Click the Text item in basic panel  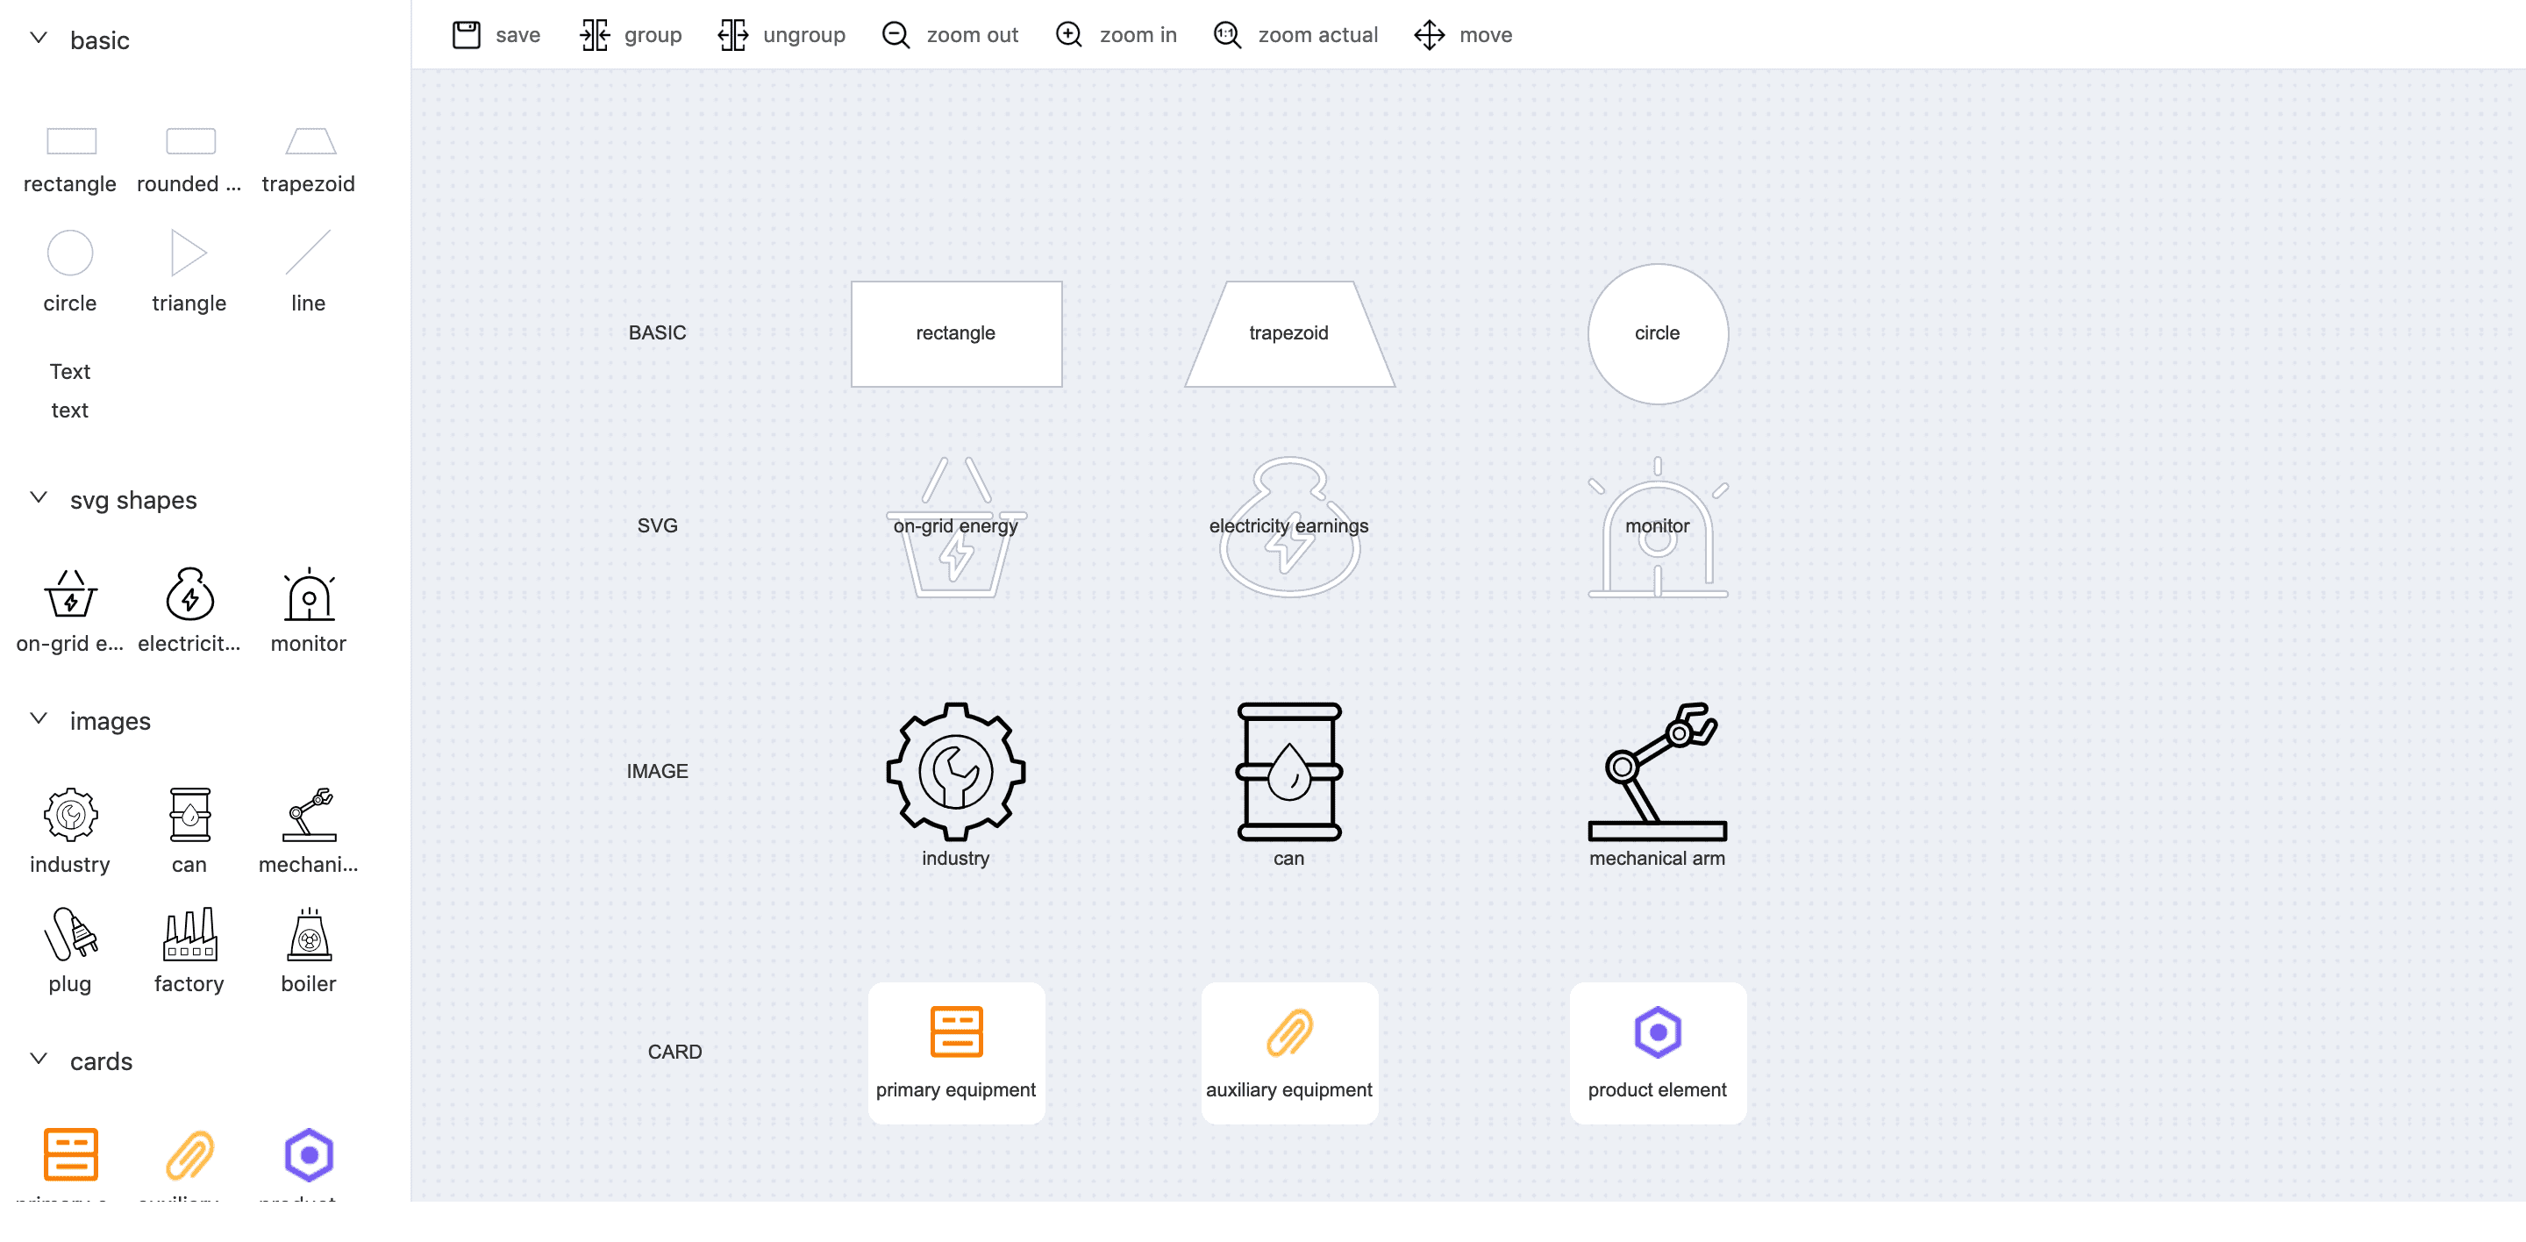69,372
